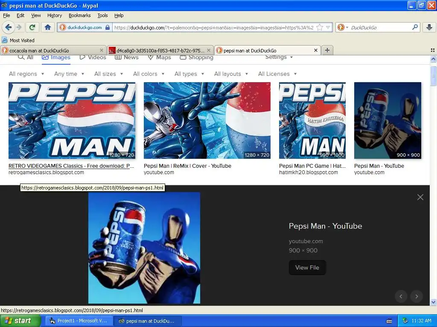The image size is (437, 327).
Task: Open the Help menu
Action: tap(119, 15)
